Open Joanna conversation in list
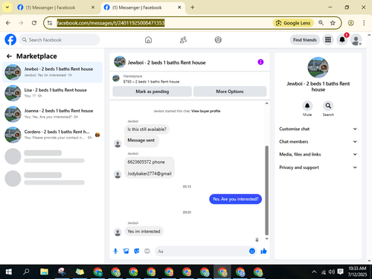Screen dimensions: 372x279 [52, 114]
